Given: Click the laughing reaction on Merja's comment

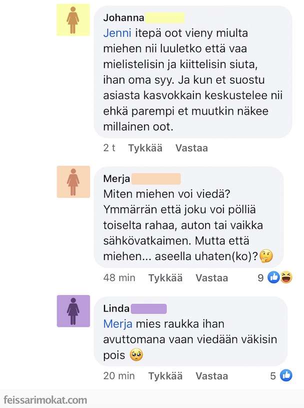Looking at the screenshot, I should point(286,277).
